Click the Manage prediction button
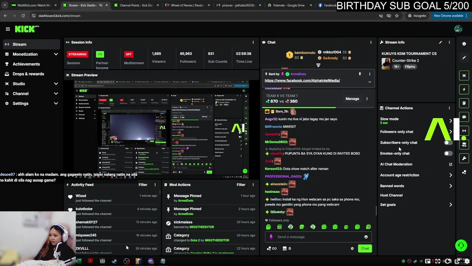Image resolution: width=472 pixels, height=266 pixels. coord(352,99)
